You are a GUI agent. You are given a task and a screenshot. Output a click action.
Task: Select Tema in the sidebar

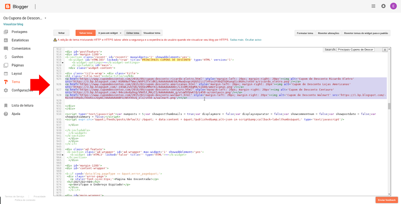point(16,82)
